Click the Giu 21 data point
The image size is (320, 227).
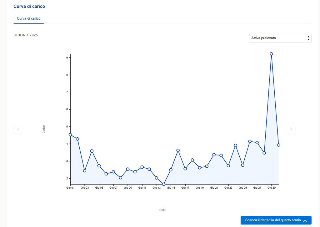[x=214, y=155]
